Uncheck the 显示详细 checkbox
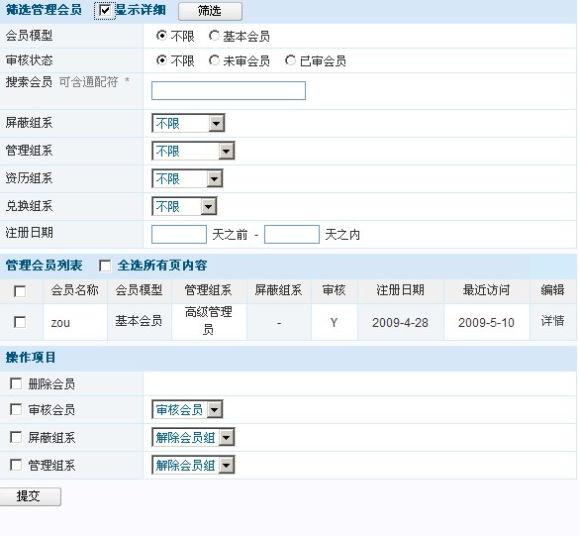The height and width of the screenshot is (536, 579). 105,10
